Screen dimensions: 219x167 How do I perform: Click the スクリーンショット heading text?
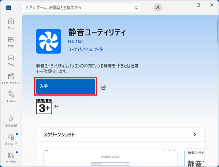pos(59,134)
